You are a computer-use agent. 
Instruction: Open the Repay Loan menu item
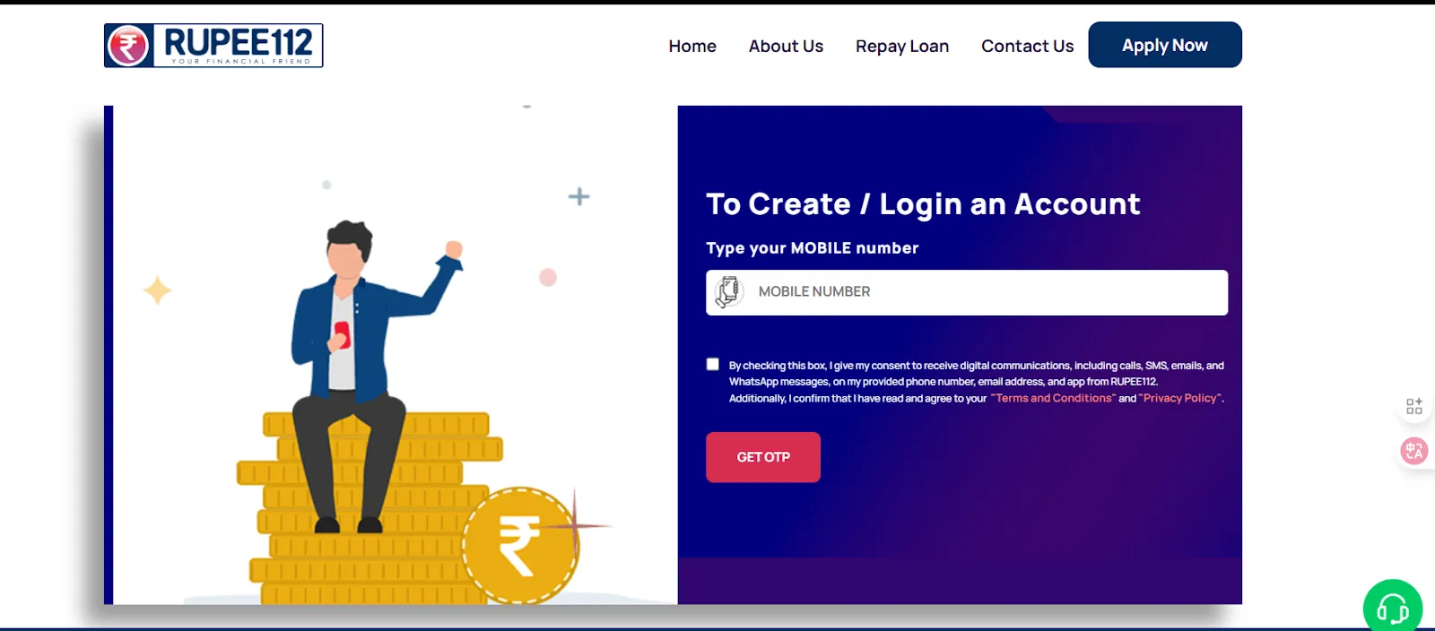tap(902, 47)
